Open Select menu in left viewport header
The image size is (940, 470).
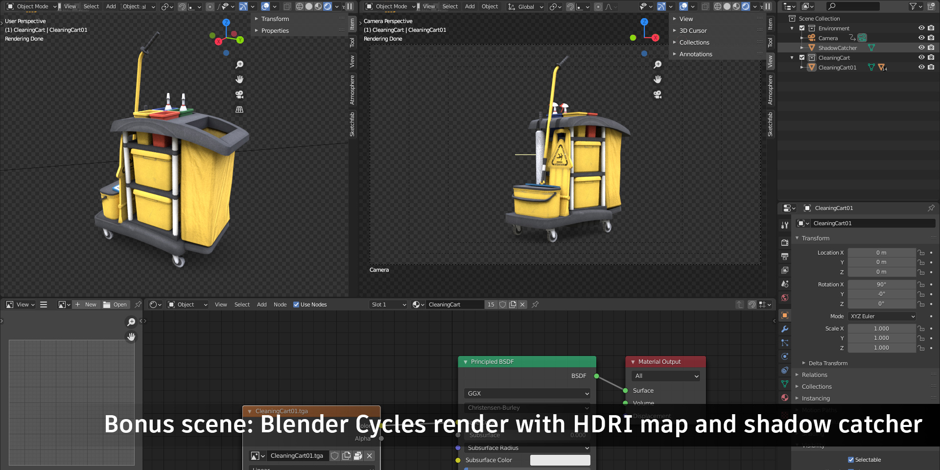pyautogui.click(x=91, y=6)
